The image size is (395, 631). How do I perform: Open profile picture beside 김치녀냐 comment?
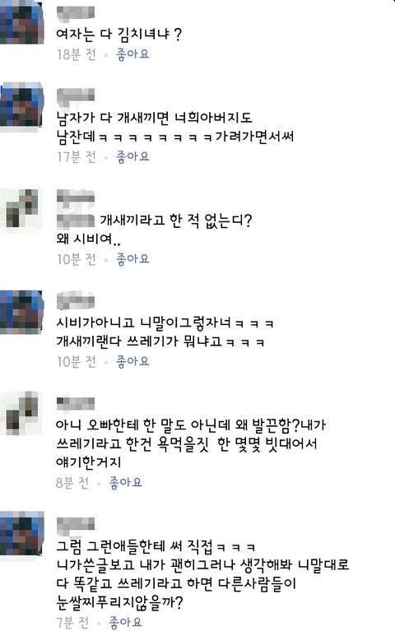coord(21,22)
